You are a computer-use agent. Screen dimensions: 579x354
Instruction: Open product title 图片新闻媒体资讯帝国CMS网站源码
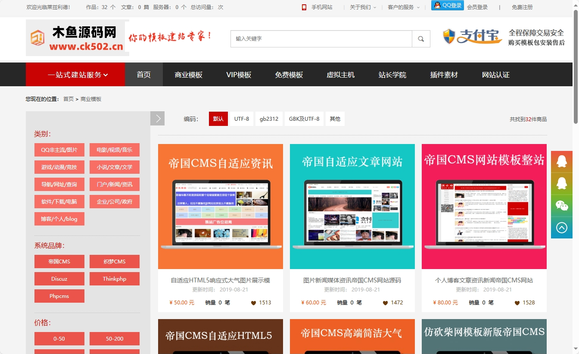[x=352, y=280]
